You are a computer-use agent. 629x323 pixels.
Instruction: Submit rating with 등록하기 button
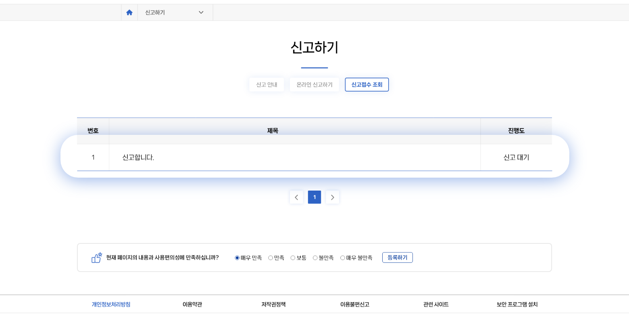tap(398, 258)
